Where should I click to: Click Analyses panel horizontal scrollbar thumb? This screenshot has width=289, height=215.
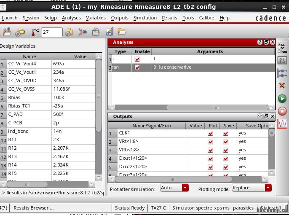tap(217, 107)
